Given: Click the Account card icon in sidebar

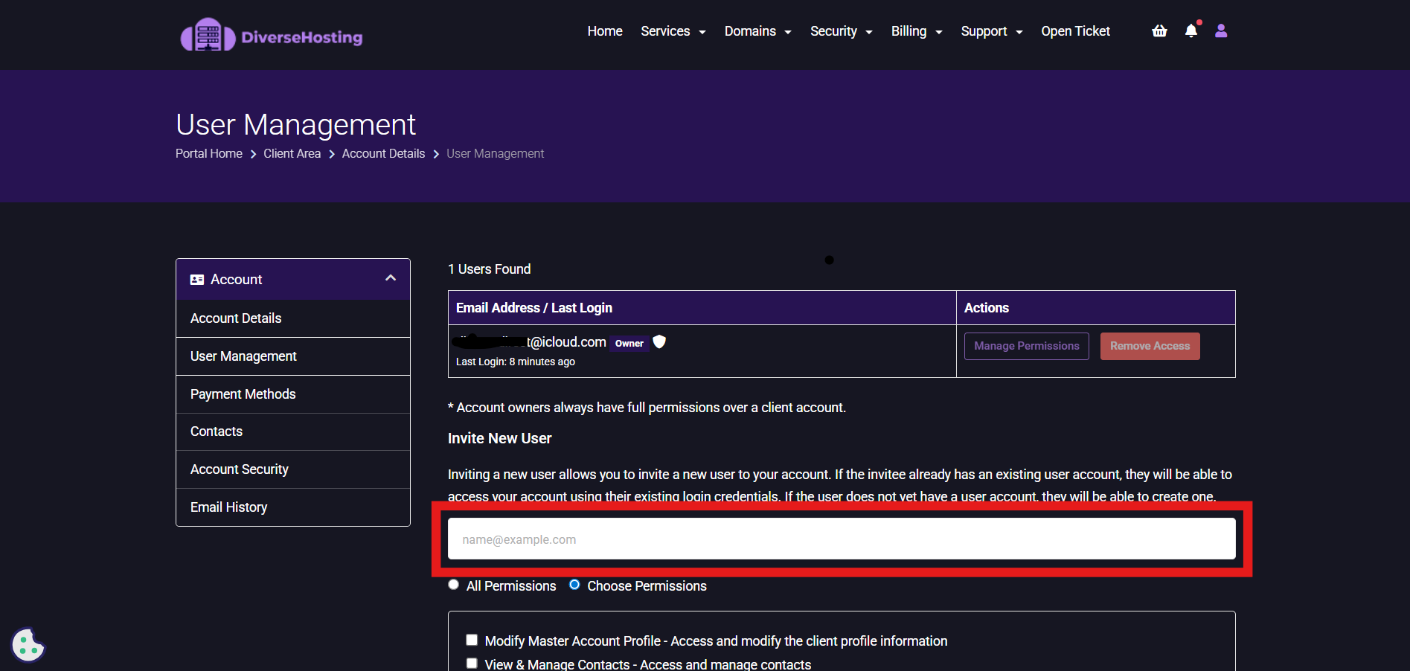Looking at the screenshot, I should [x=197, y=280].
